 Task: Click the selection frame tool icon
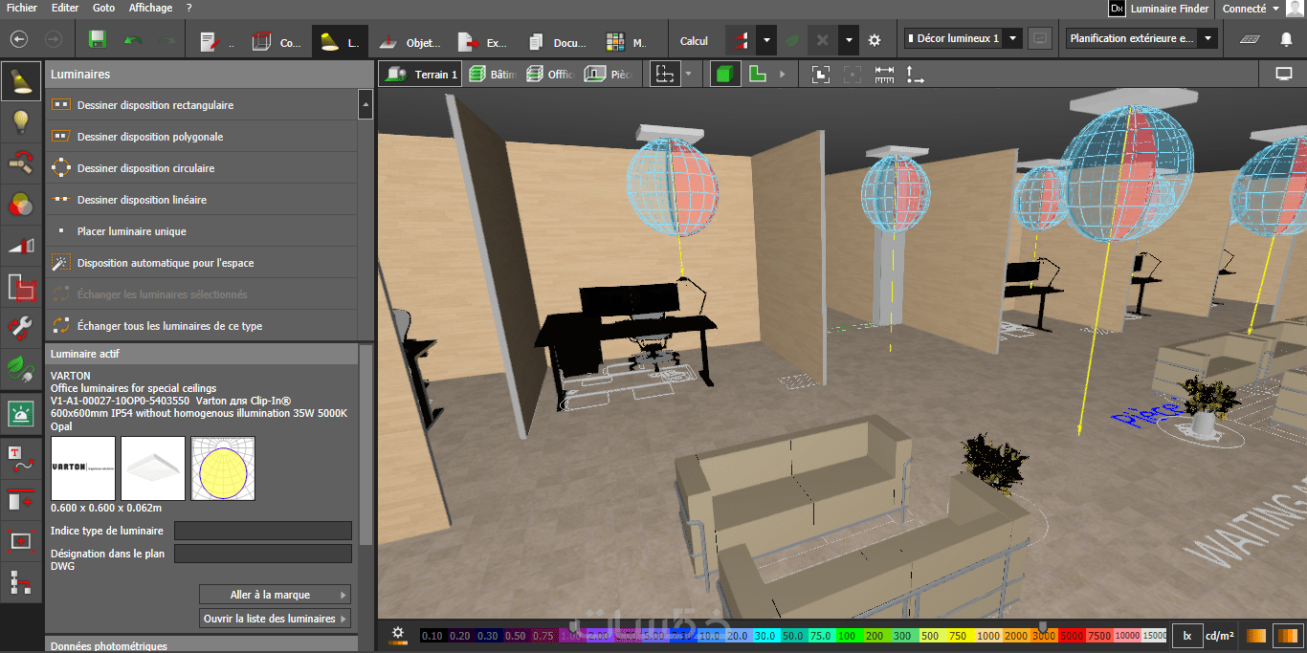pos(665,74)
